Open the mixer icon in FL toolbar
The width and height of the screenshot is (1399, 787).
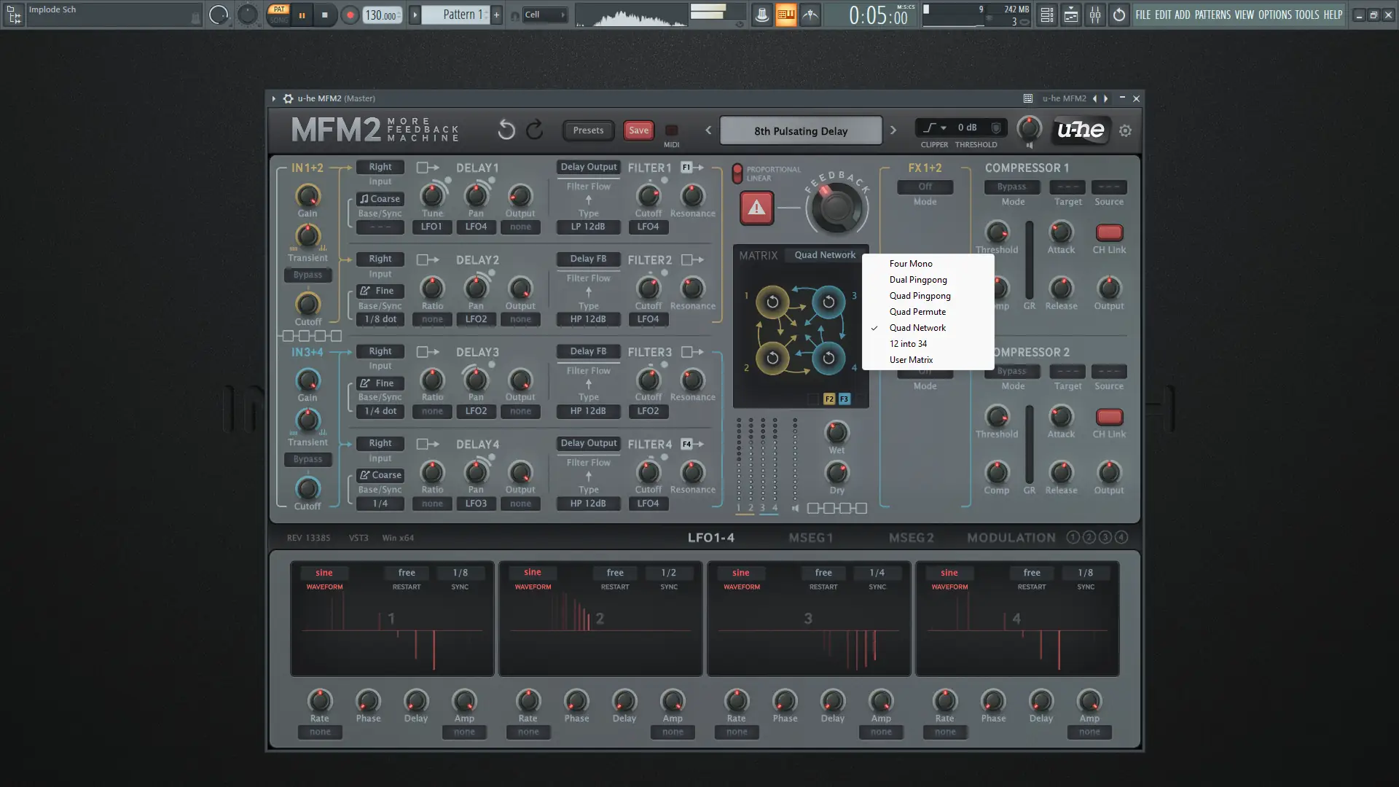click(x=1095, y=15)
